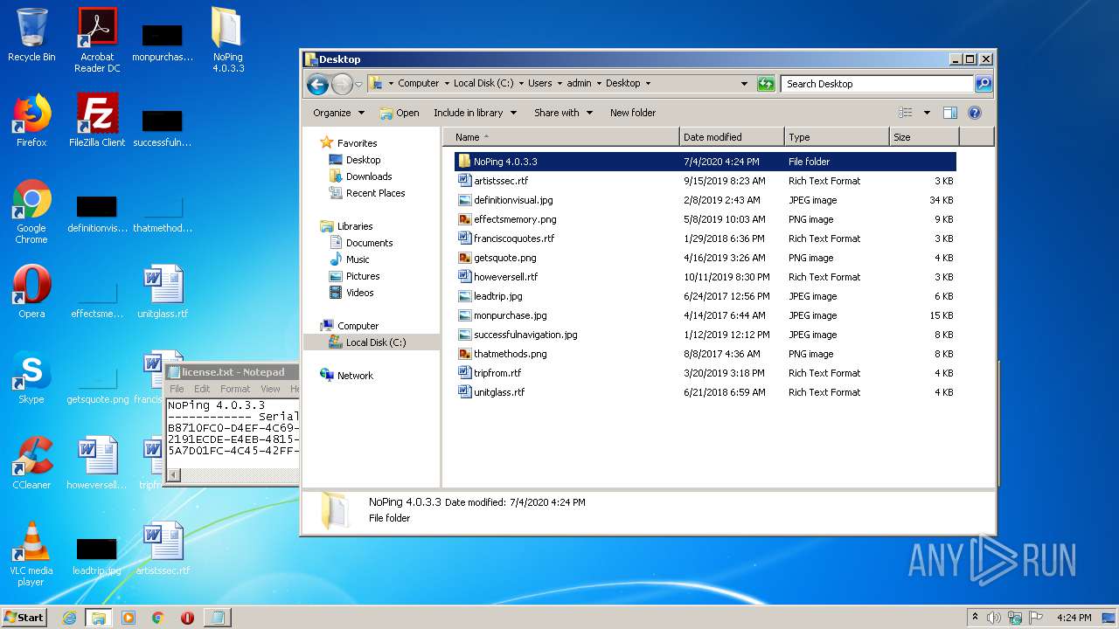
Task: Click the change view icon
Action: click(906, 113)
